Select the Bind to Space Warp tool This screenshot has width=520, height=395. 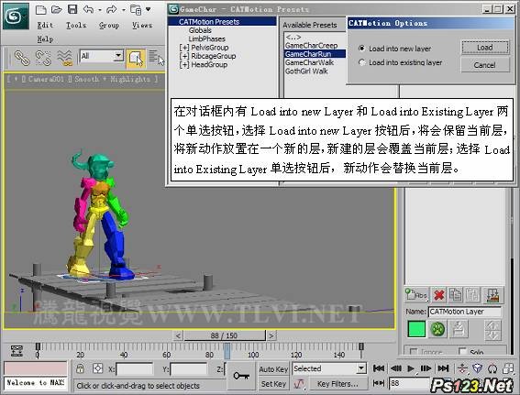click(x=65, y=58)
